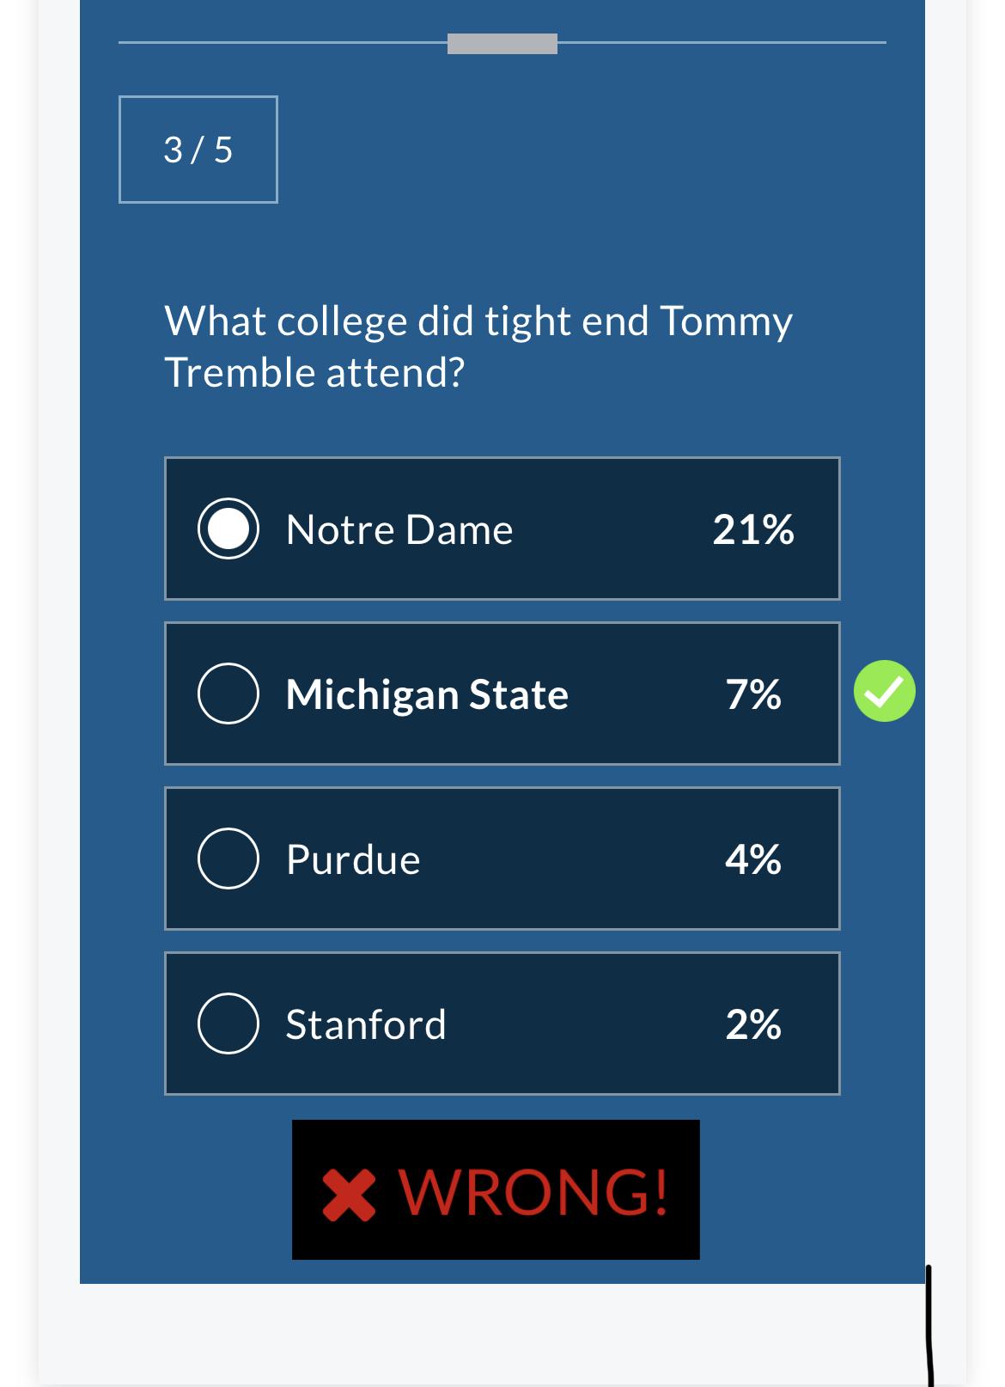This screenshot has width=1005, height=1387.
Task: Pick the Stanford radio button
Action: pos(228,1023)
